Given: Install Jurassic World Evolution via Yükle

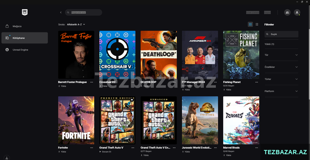Looking at the screenshot, I should pyautogui.click(x=186, y=152).
